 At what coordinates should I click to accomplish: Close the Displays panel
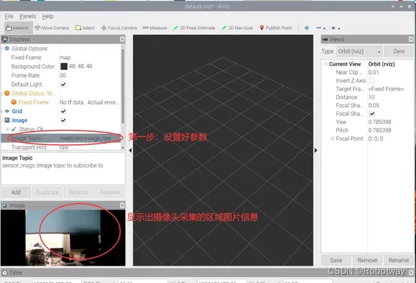click(x=122, y=40)
